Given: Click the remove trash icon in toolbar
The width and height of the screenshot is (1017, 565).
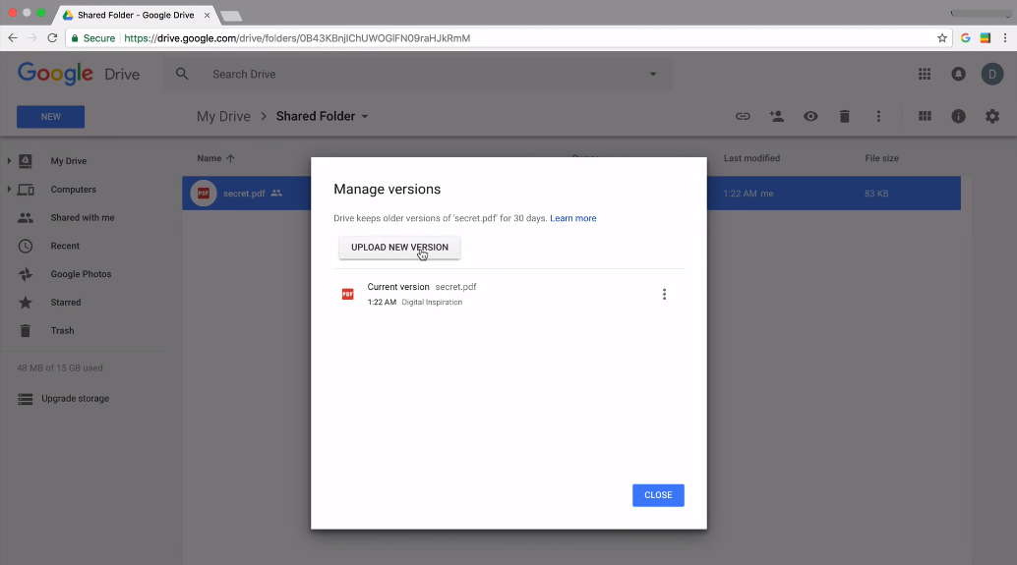Looking at the screenshot, I should pyautogui.click(x=844, y=117).
